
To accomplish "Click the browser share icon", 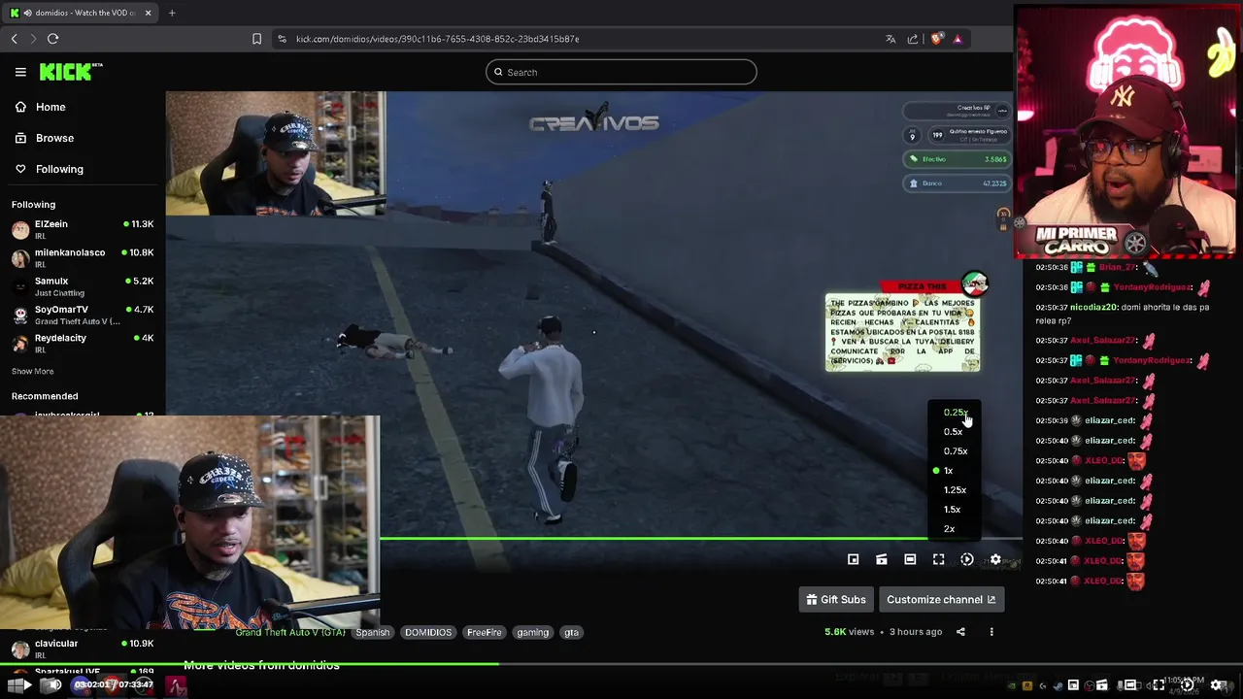I will [x=913, y=39].
